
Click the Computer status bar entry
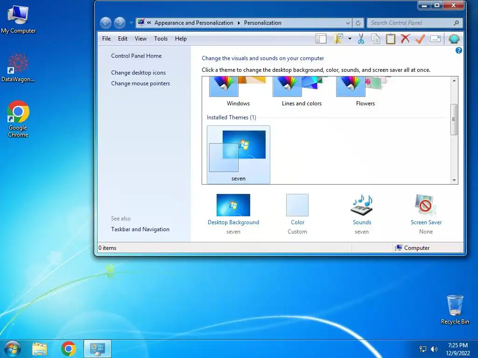(413, 248)
